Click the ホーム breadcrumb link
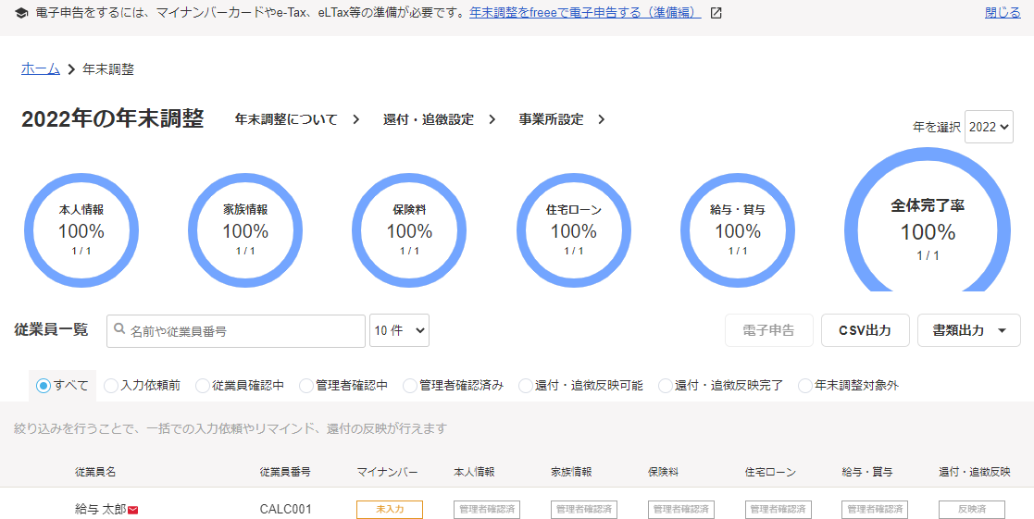This screenshot has width=1034, height=519. 41,69
